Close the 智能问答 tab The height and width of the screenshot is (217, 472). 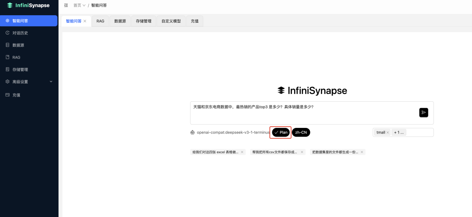click(x=85, y=21)
